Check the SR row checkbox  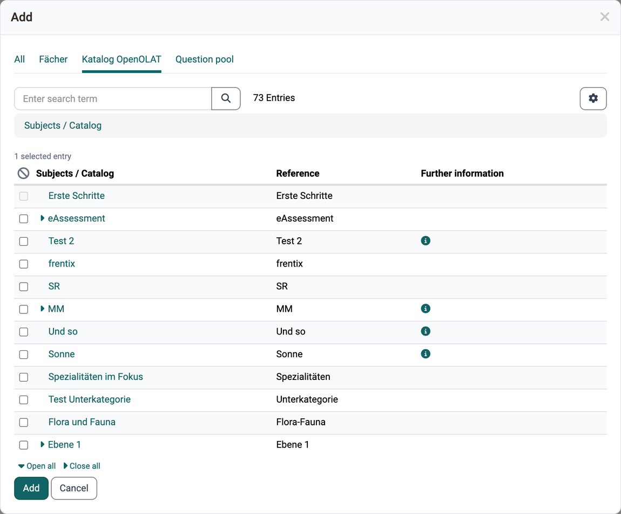point(24,286)
